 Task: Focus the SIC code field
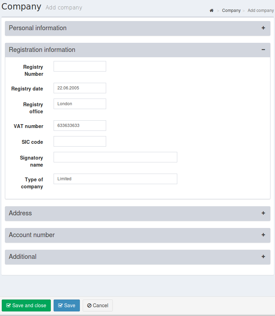click(80, 141)
